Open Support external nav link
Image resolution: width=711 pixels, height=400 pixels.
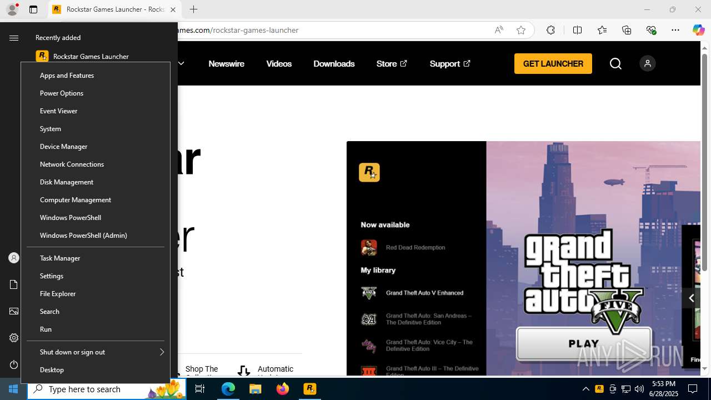tap(450, 64)
